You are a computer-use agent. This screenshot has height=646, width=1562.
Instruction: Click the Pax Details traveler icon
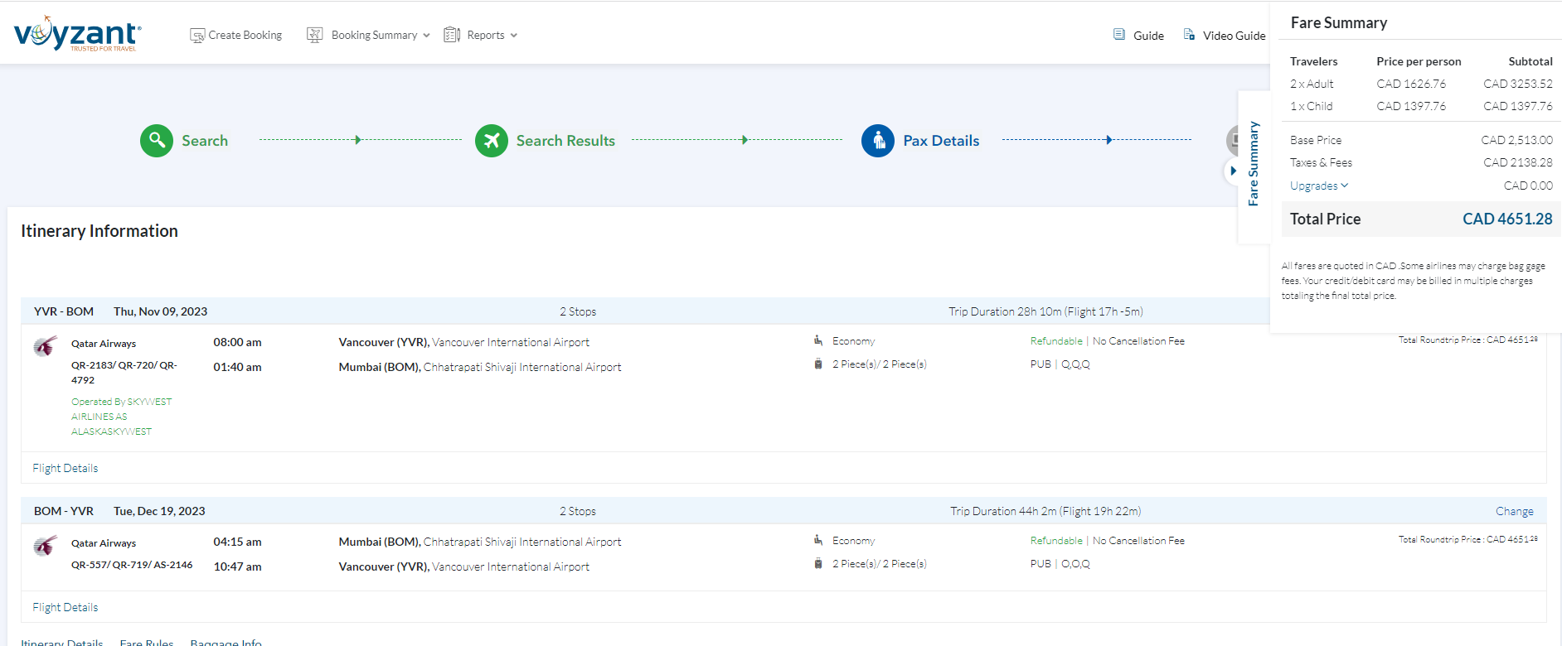pos(878,141)
